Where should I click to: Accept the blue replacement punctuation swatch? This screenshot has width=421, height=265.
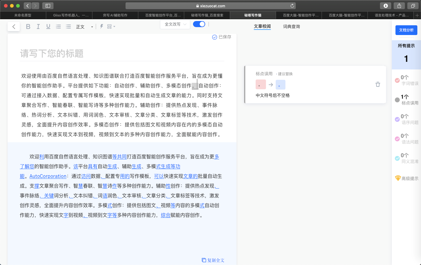tap(280, 85)
